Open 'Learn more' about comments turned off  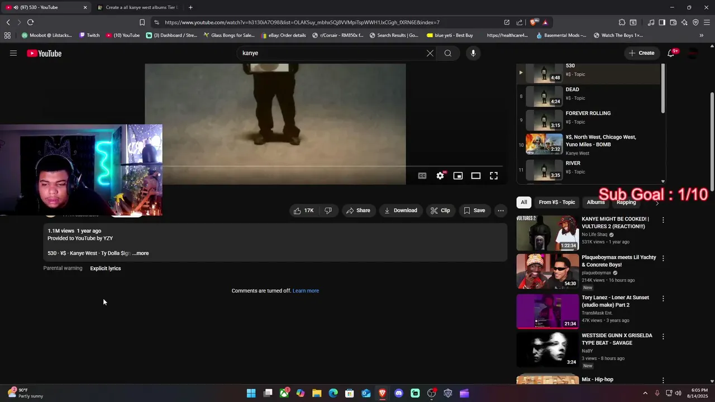pos(306,291)
